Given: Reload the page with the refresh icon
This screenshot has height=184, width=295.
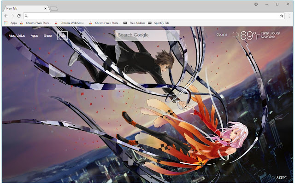Looking at the screenshot, I should click(x=19, y=16).
